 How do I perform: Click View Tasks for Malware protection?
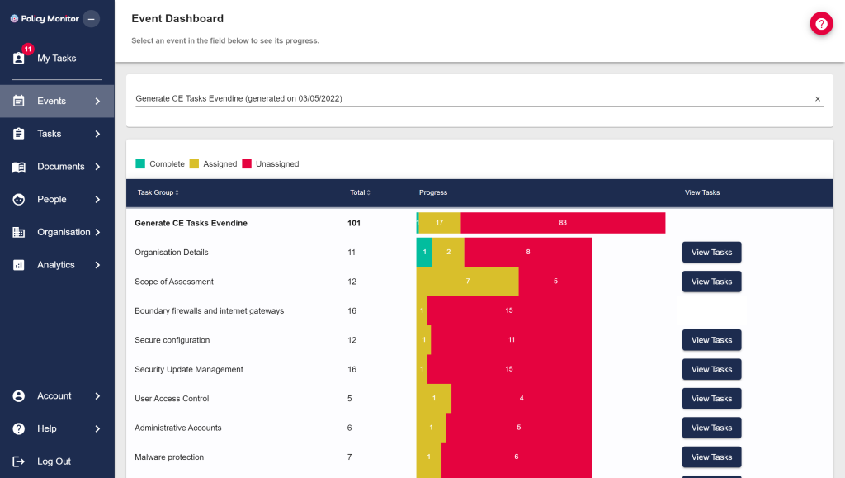pyautogui.click(x=711, y=457)
